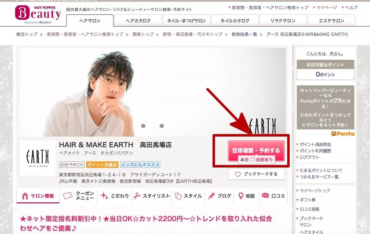Open the エステサロン tab
370x234 pixels.
[x=332, y=21]
